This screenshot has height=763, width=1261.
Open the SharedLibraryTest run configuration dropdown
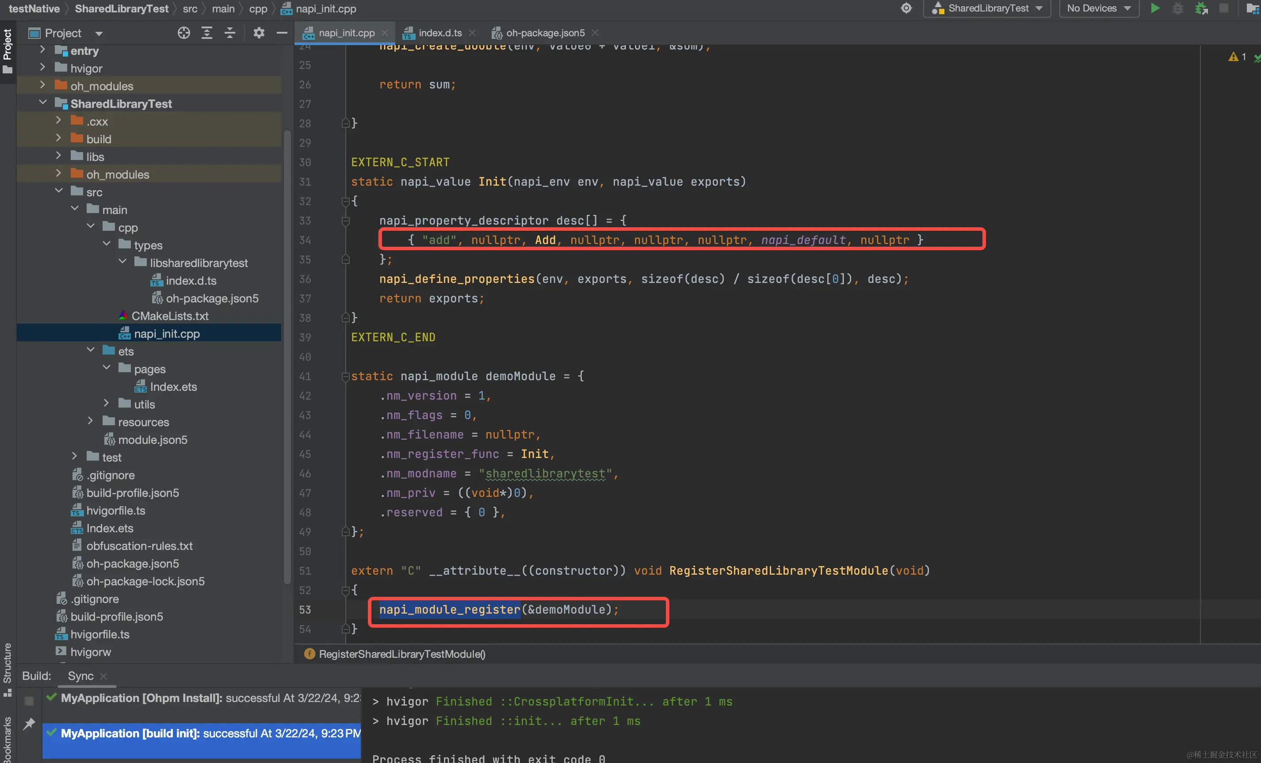click(987, 8)
